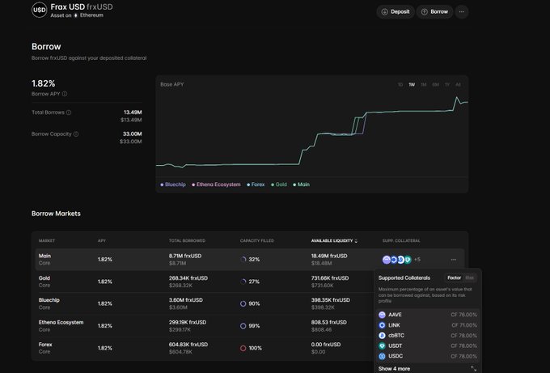Click the 8.71M frxUSD borrowed value
This screenshot has width=550, height=373.
185,256
